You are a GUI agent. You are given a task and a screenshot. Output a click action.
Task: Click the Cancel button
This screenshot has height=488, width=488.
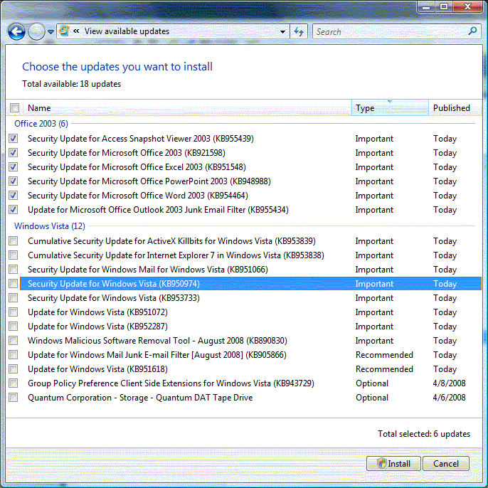(x=445, y=463)
